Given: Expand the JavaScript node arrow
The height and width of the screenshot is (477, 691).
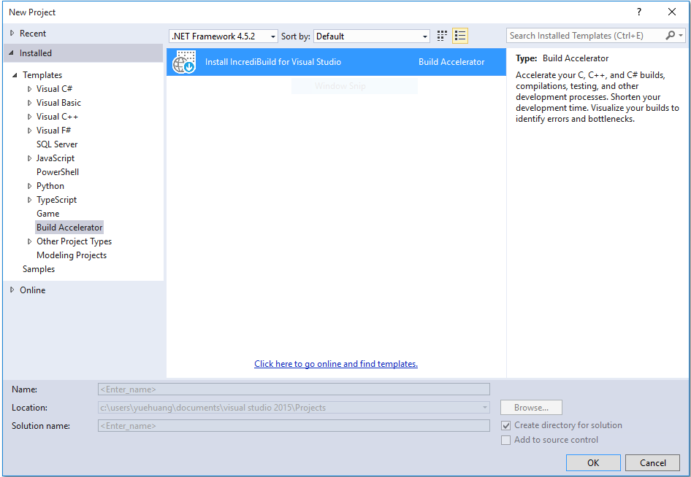Looking at the screenshot, I should point(29,158).
